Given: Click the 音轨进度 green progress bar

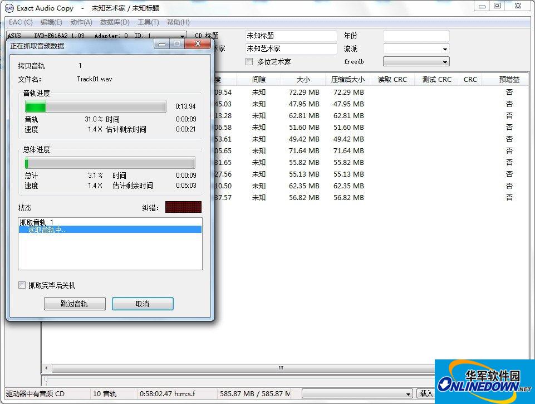Looking at the screenshot, I should (96, 106).
